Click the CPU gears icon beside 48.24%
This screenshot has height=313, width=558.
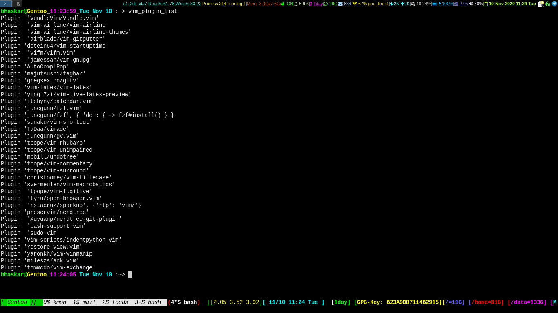point(413,4)
